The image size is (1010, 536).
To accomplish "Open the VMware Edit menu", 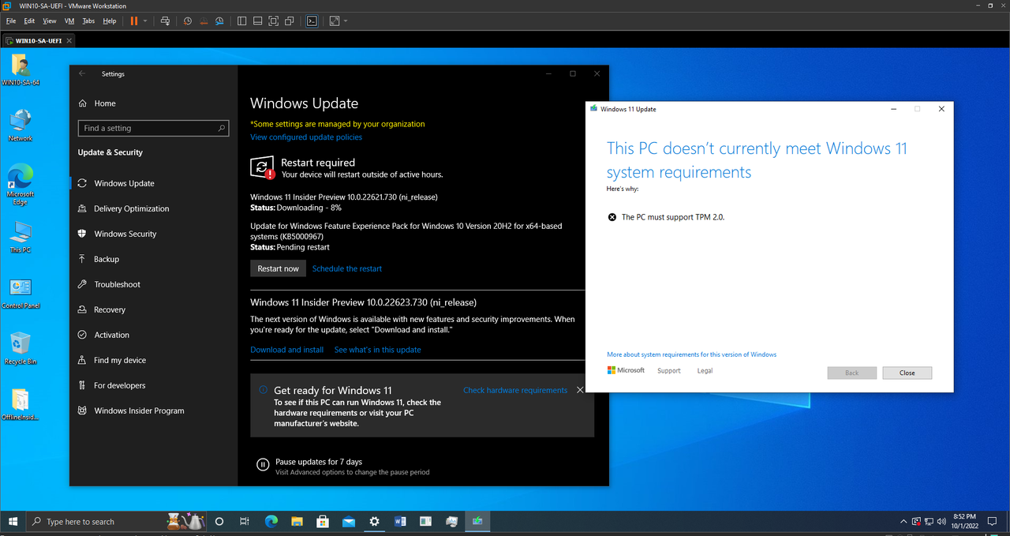I will (x=29, y=21).
